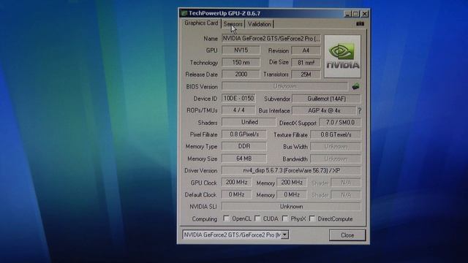Click the Pixel Fillrate value 0.8 GPixel/s
The height and width of the screenshot is (263, 468).
tap(244, 134)
